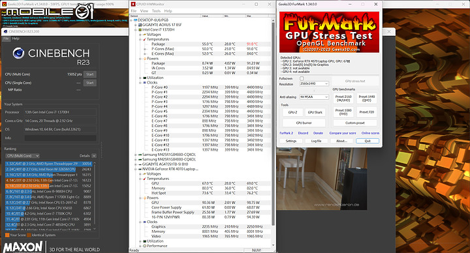The image size is (470, 253).
Task: Click the DESKTOP-6U6JPGB computer icon in HWMonitor
Action: (136, 20)
